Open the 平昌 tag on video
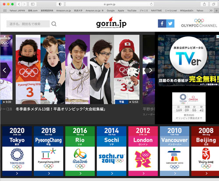This screenshot has width=219, height=181. click(122, 102)
